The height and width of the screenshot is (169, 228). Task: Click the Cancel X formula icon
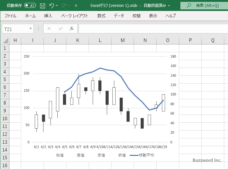coord(49,28)
